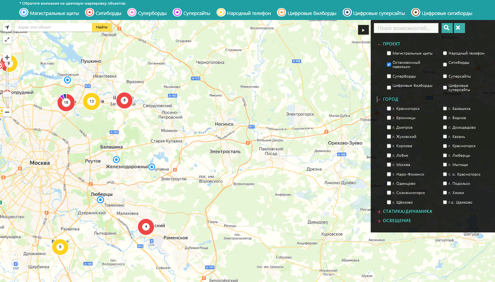Open the yellow cluster marker labeled 13
This screenshot has height=282, width=495.
tap(91, 101)
